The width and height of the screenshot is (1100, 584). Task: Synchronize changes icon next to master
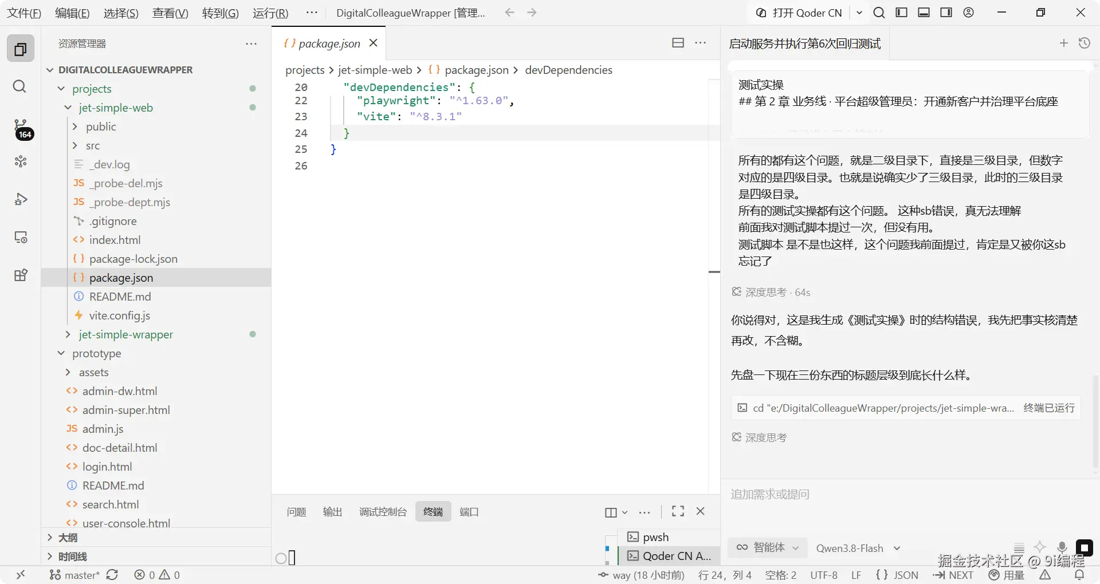[112, 575]
